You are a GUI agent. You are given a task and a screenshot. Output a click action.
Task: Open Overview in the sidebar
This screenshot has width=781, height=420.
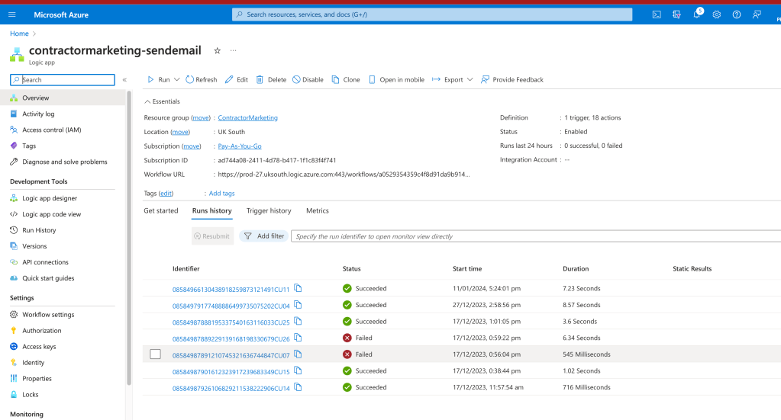pos(63,98)
